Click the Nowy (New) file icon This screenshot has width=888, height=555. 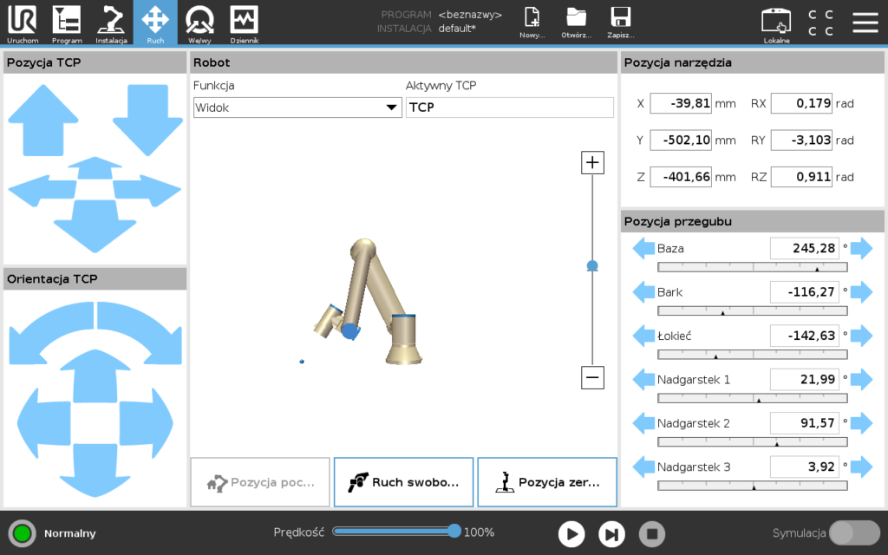click(x=532, y=23)
